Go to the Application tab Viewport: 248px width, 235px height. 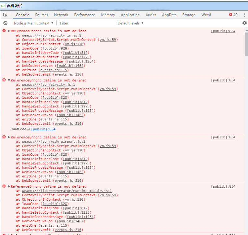click(x=130, y=15)
